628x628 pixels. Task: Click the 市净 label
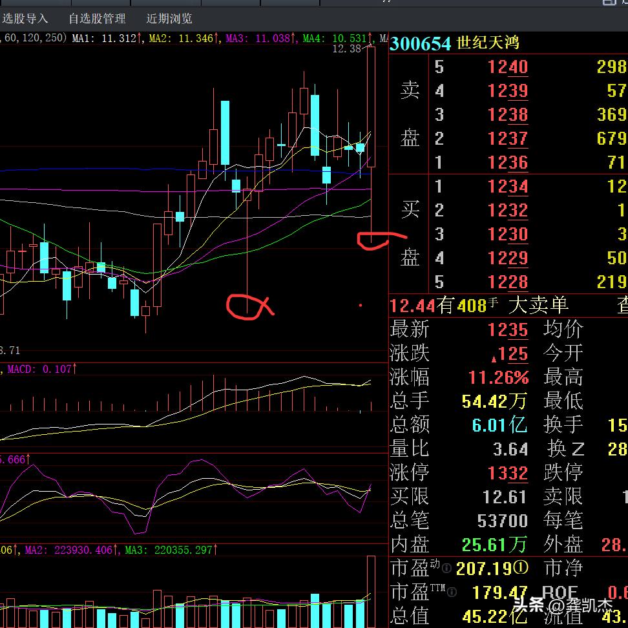[x=563, y=568]
